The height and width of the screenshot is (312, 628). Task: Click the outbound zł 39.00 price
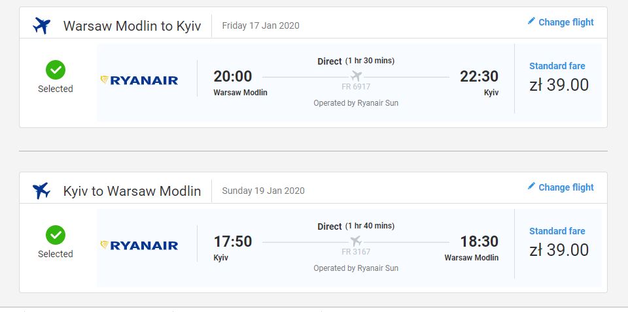coord(559,85)
